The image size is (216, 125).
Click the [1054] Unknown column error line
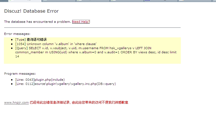(56, 44)
